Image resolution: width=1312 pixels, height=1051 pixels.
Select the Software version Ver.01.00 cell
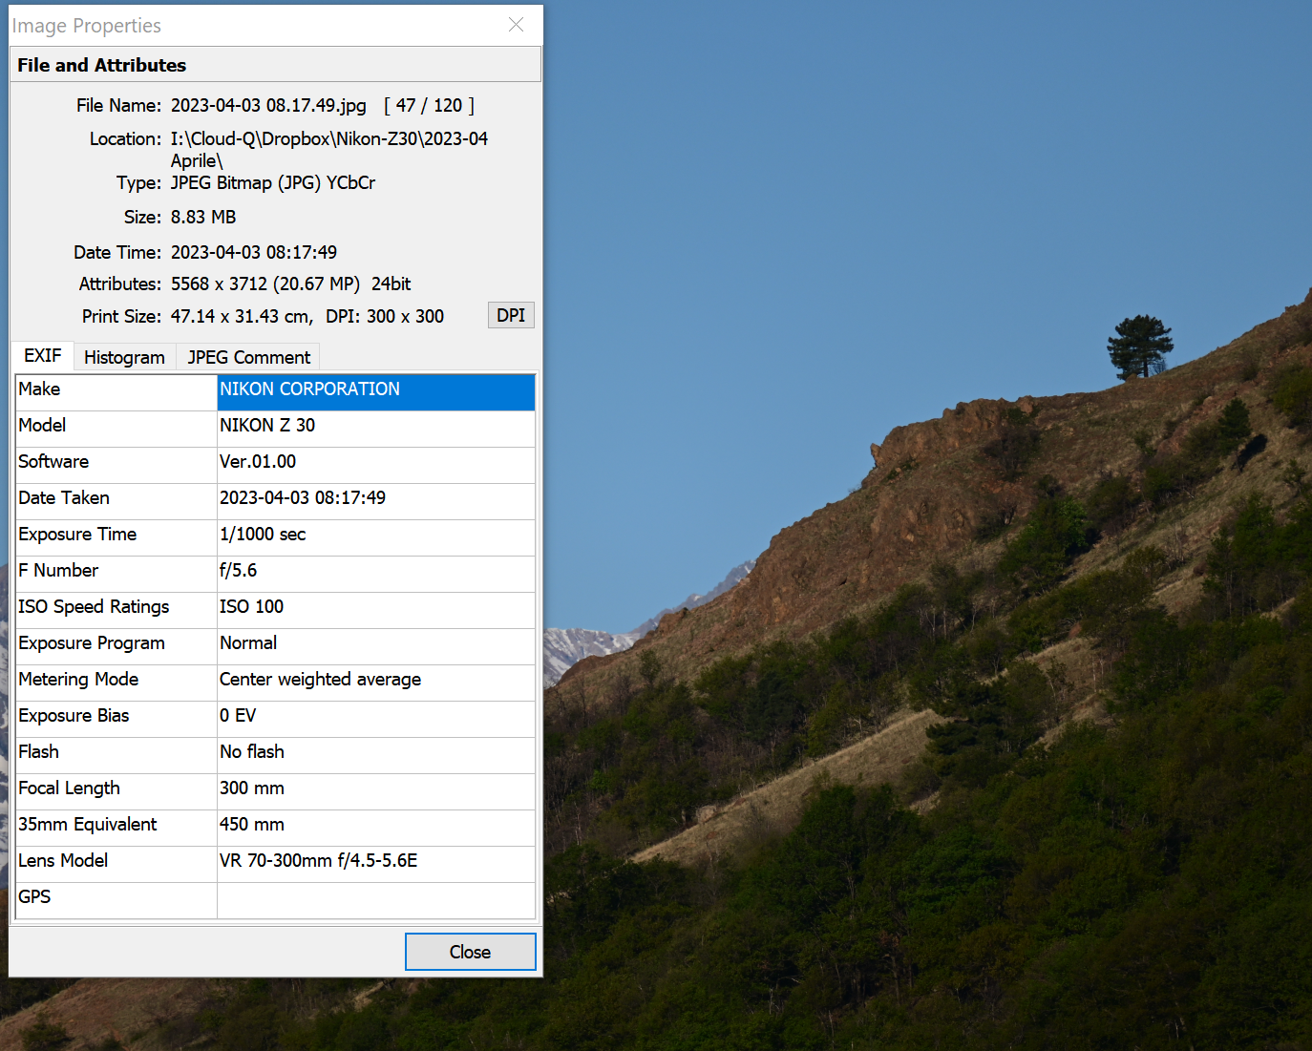click(x=375, y=462)
